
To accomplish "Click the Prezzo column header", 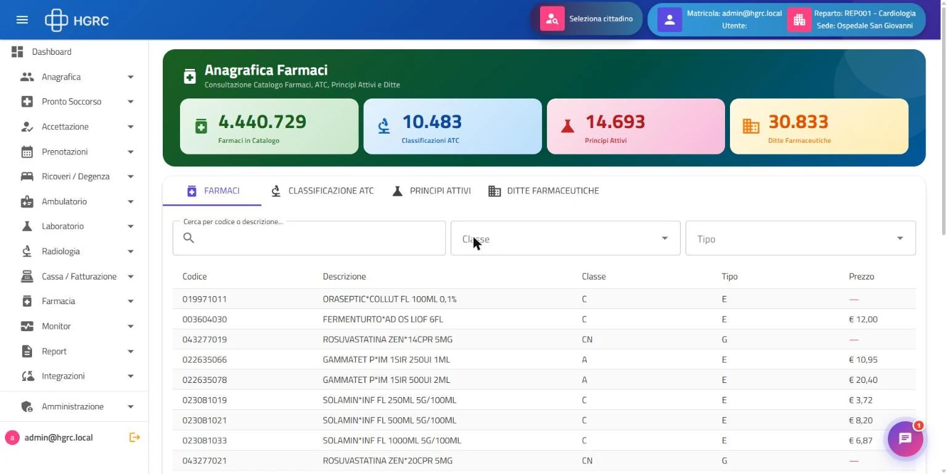I will tap(861, 276).
